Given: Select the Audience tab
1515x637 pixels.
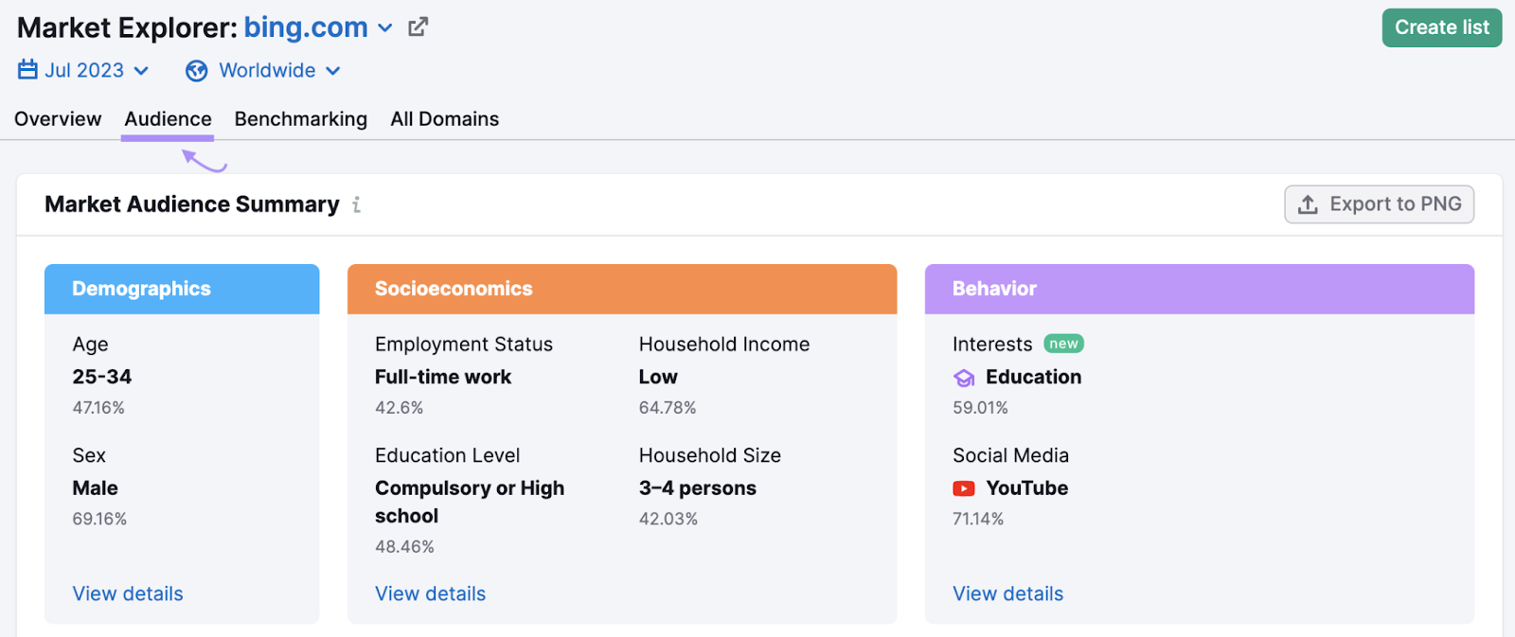Looking at the screenshot, I should click(x=168, y=119).
